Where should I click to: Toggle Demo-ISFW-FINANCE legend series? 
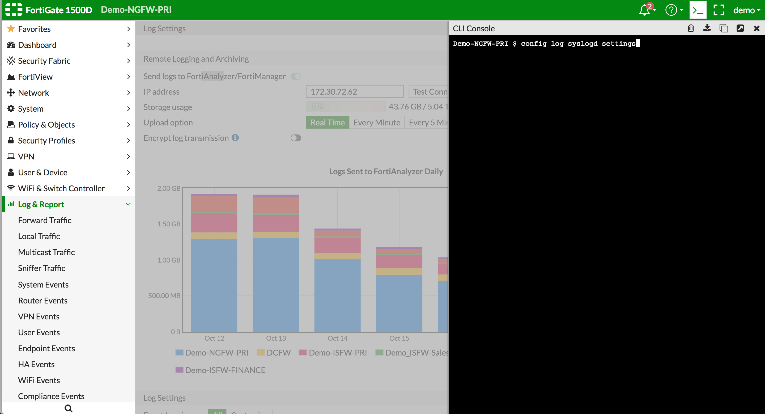(x=220, y=370)
